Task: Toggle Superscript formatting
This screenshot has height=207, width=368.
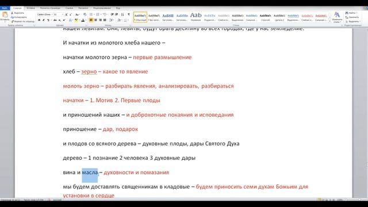Action: point(64,20)
